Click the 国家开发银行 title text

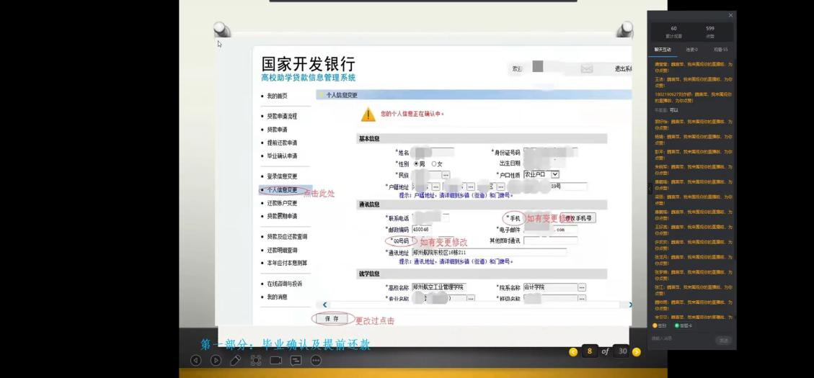point(309,64)
